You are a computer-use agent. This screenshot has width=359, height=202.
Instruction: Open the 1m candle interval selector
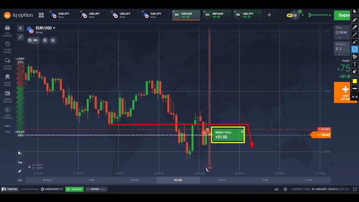[20, 162]
